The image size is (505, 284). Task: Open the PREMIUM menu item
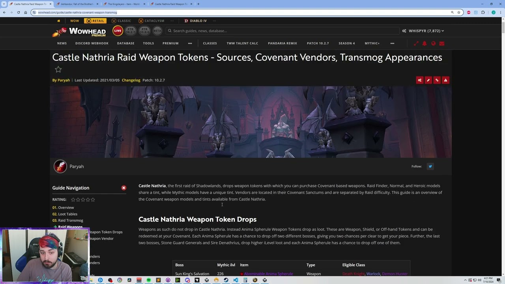point(170,43)
